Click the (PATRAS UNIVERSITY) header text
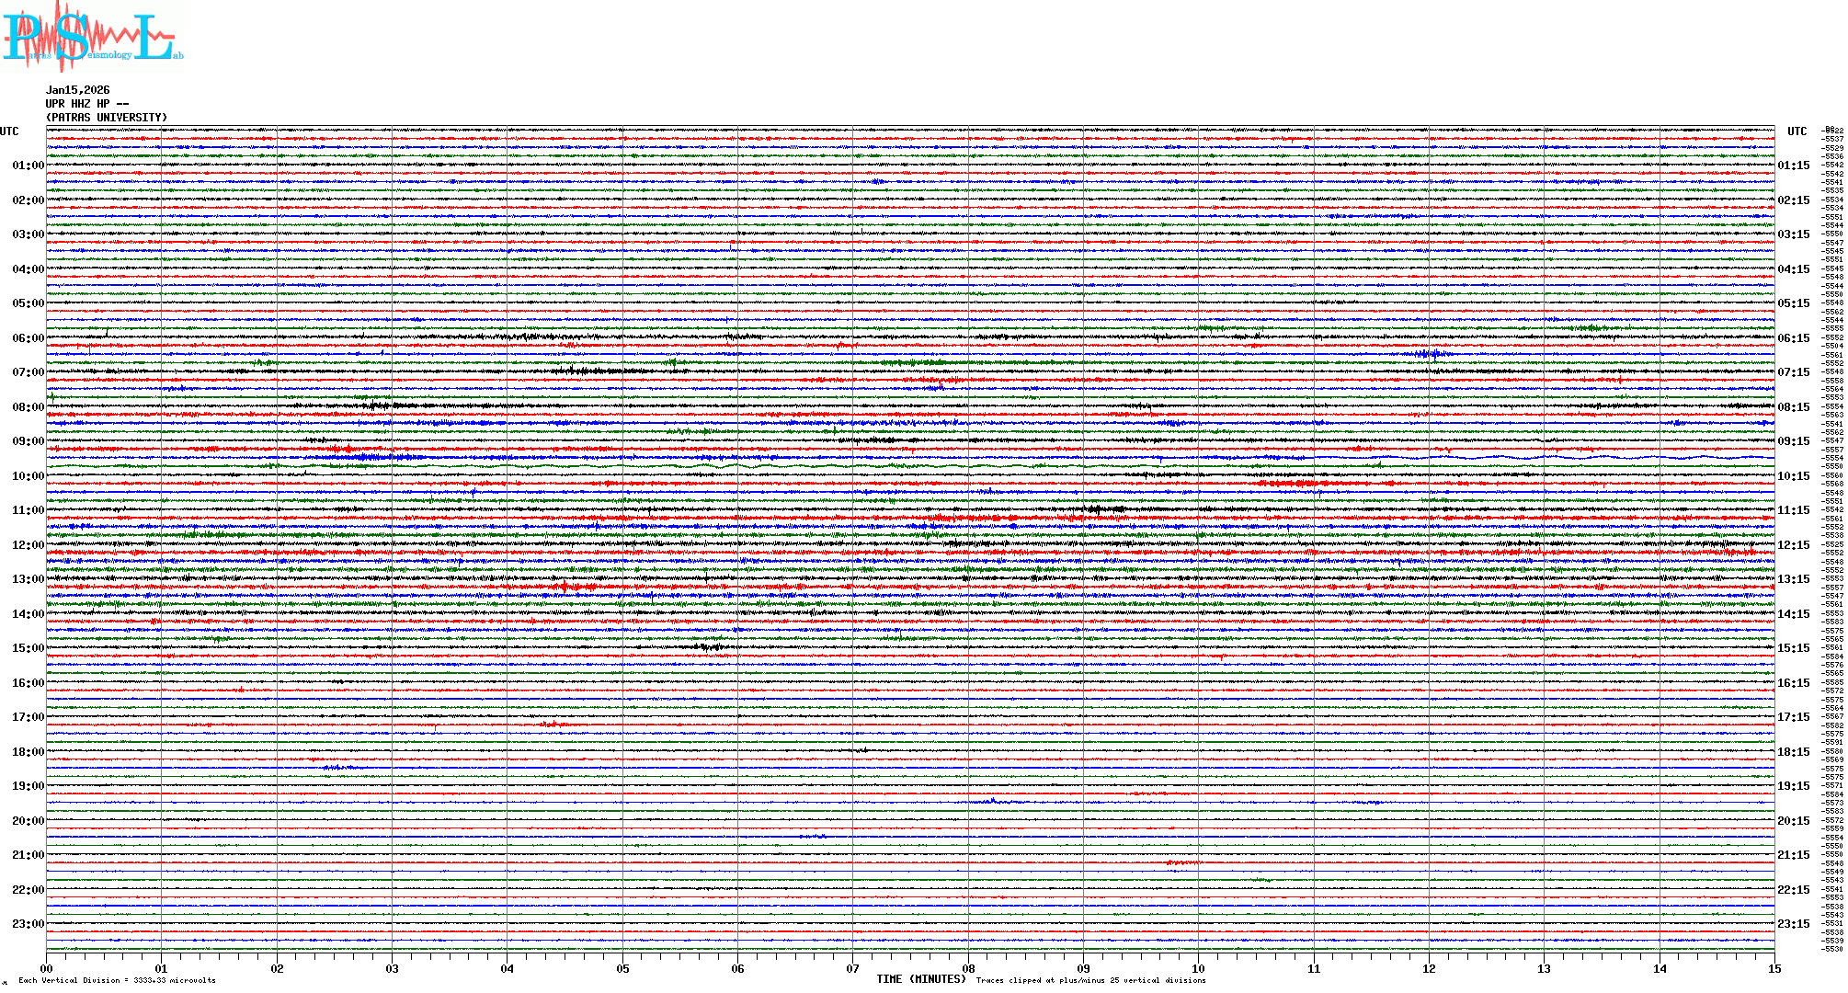The width and height of the screenshot is (1848, 993). click(107, 118)
